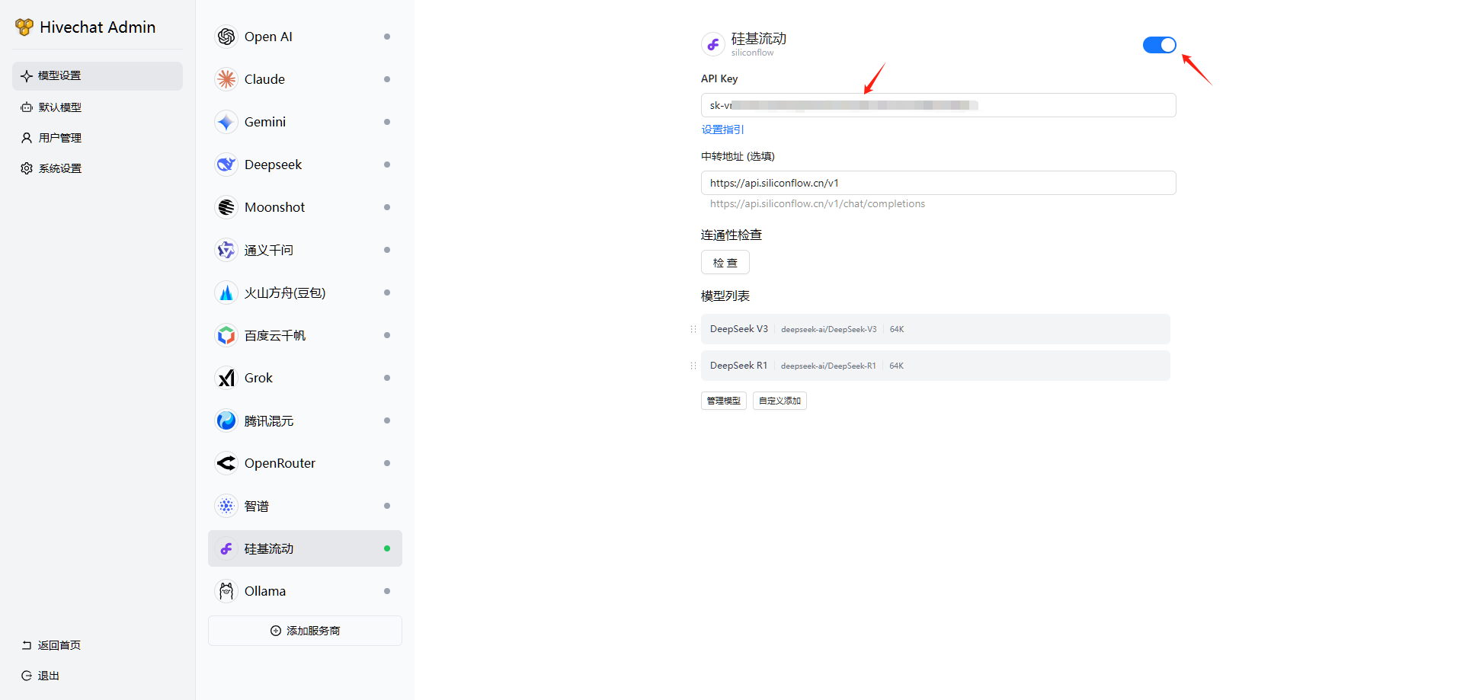The width and height of the screenshot is (1463, 700).
Task: Select the 通义千问 provider icon
Action: pos(226,250)
